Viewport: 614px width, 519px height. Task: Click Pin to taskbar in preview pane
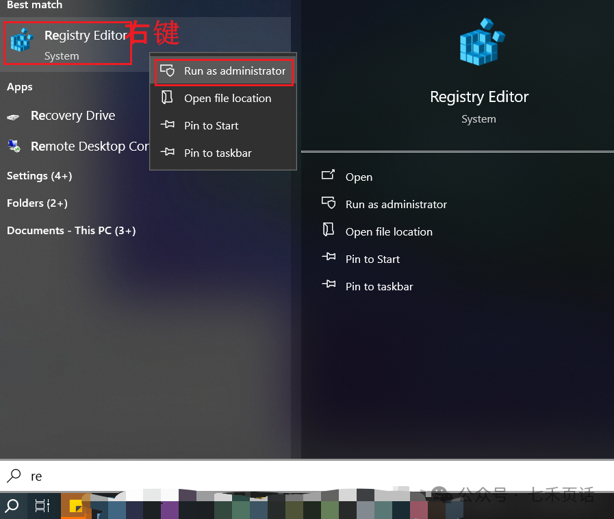379,287
